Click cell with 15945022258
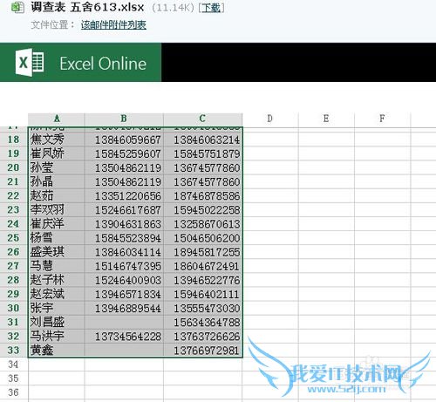The height and width of the screenshot is (402, 436). pos(202,210)
